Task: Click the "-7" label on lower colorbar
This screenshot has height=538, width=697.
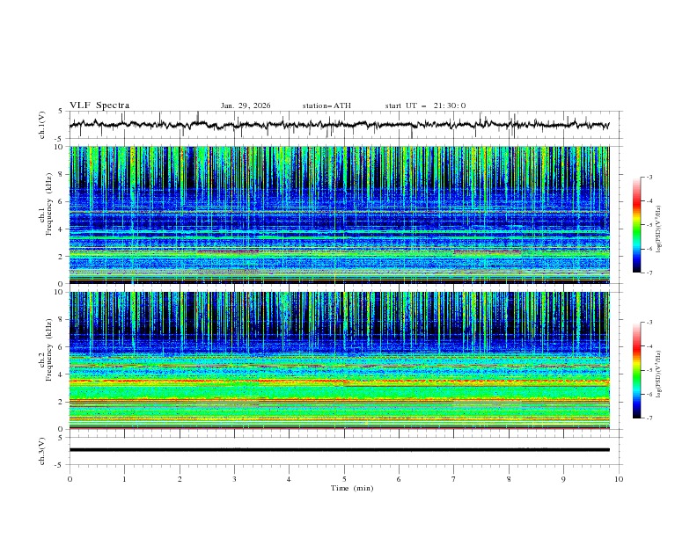Action: pos(648,418)
